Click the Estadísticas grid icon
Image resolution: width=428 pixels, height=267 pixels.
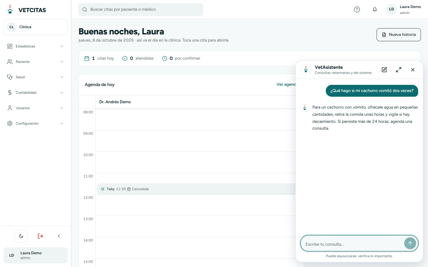(10, 46)
